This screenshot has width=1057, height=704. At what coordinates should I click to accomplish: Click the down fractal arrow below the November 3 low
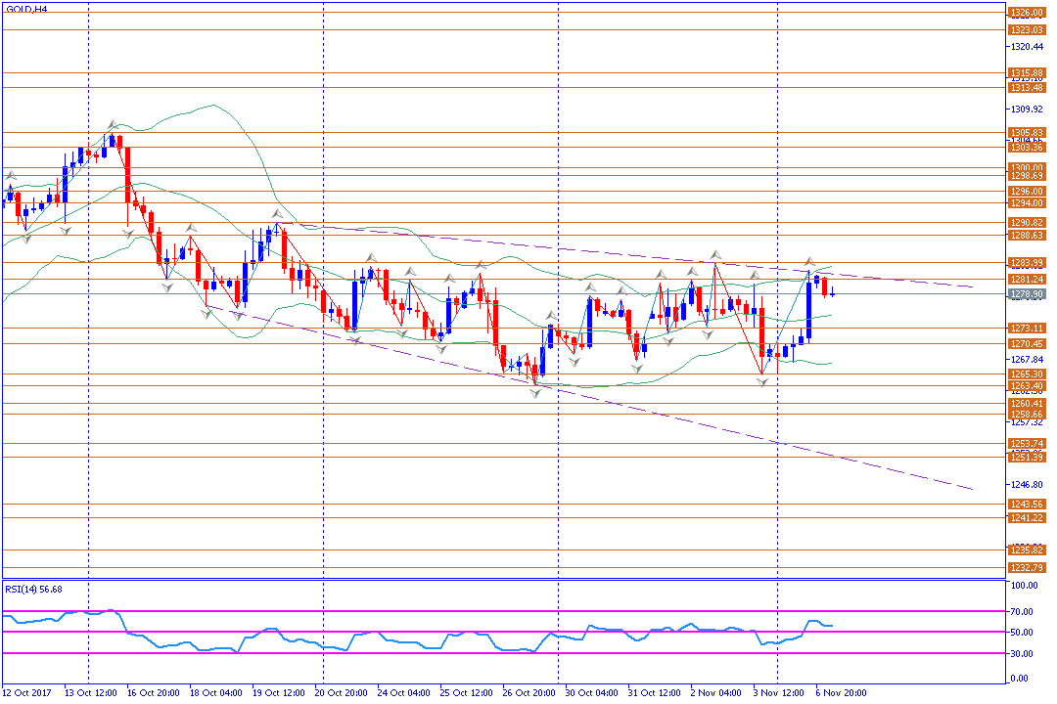[762, 382]
